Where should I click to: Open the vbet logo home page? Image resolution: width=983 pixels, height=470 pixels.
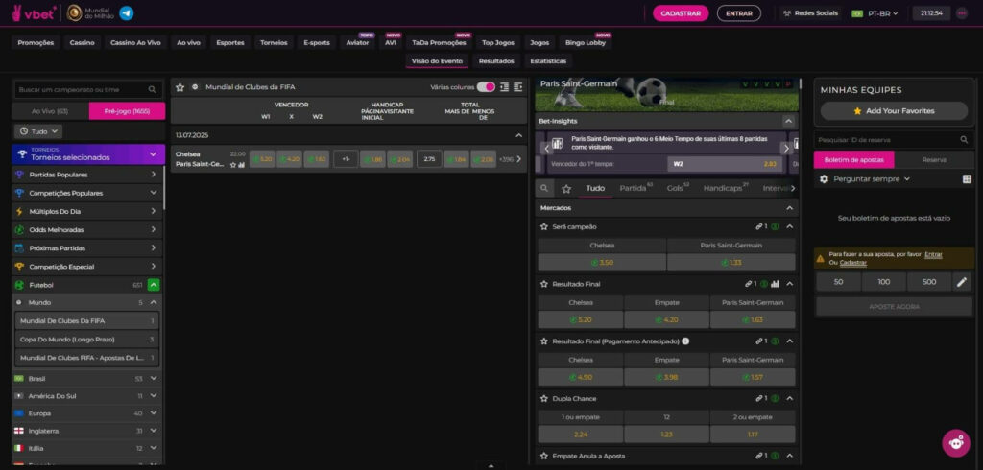(34, 13)
